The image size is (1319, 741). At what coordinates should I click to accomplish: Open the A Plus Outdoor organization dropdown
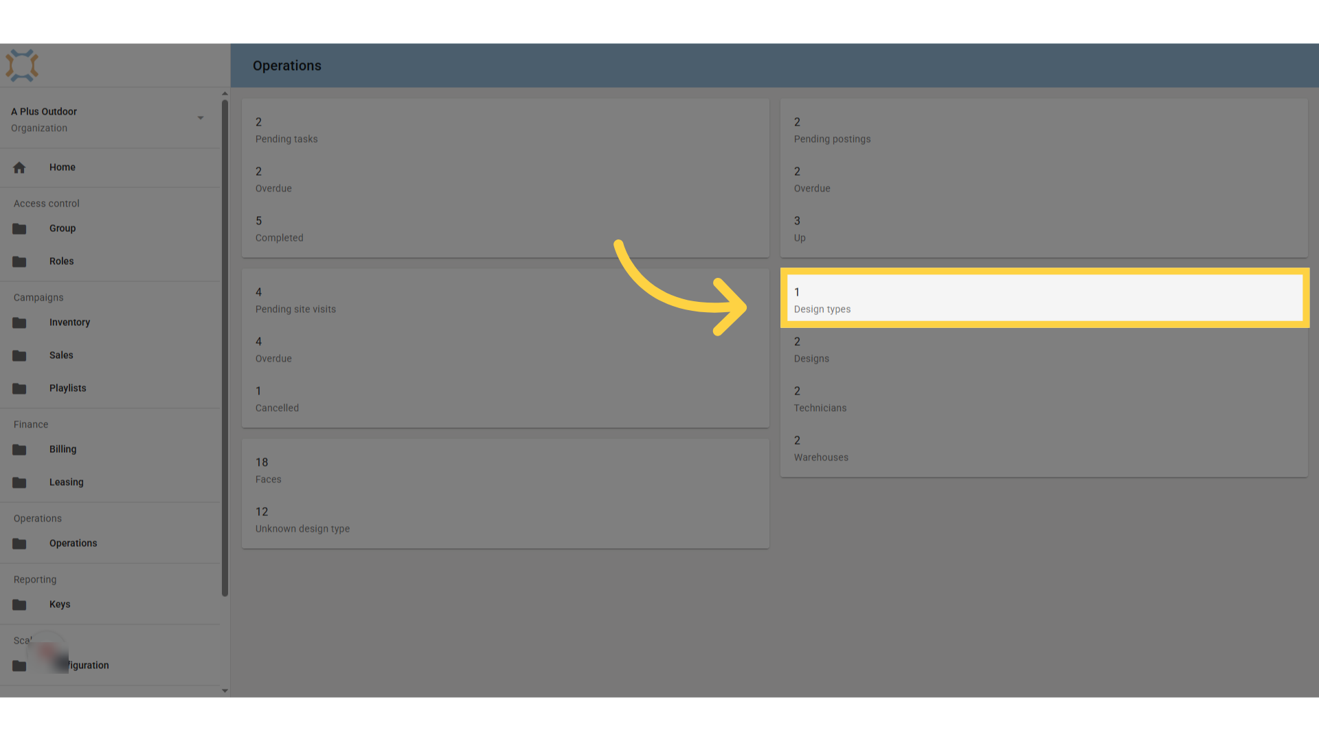[x=110, y=119]
